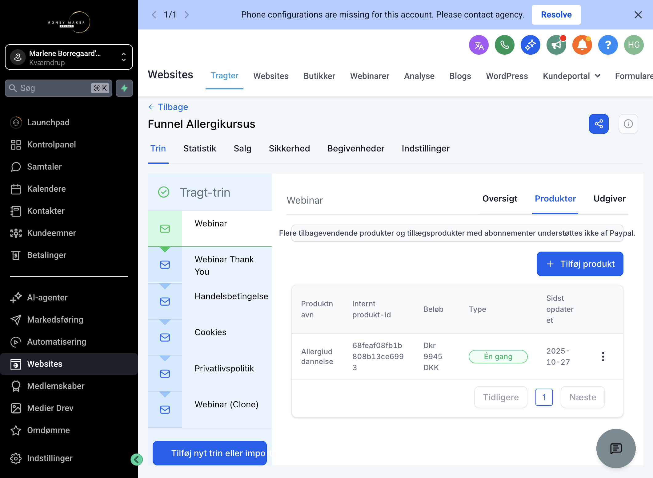Click Tilføj nyt trin eller importer button
Viewport: 653px width, 478px height.
tap(210, 453)
